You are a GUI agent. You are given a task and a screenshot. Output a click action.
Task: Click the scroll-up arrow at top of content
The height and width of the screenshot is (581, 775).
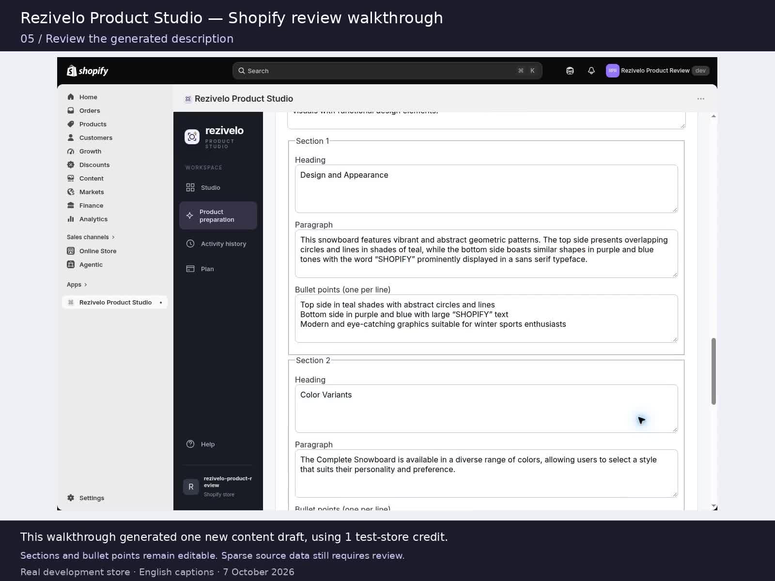pos(713,116)
